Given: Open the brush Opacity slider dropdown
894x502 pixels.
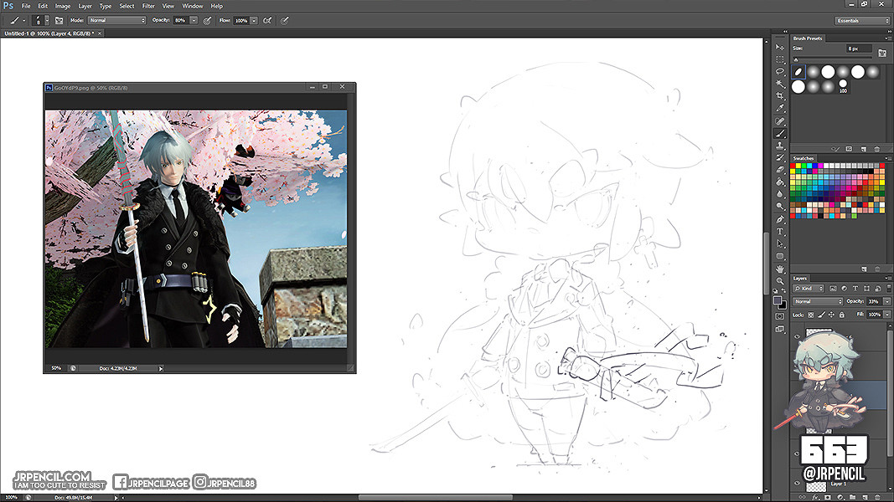Looking at the screenshot, I should click(194, 20).
